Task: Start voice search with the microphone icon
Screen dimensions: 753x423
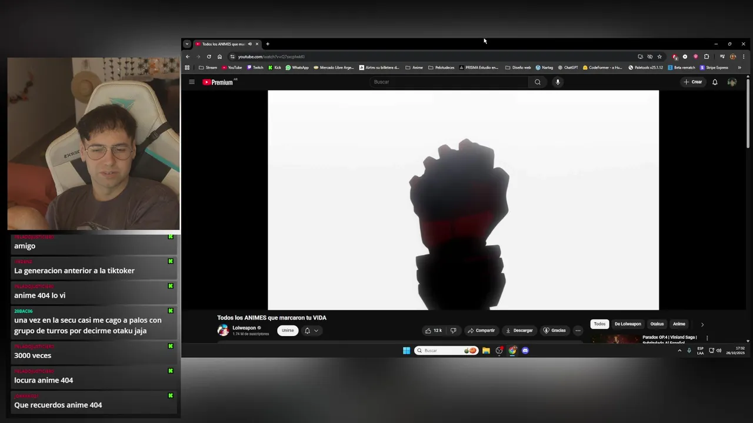Action: pos(558,82)
